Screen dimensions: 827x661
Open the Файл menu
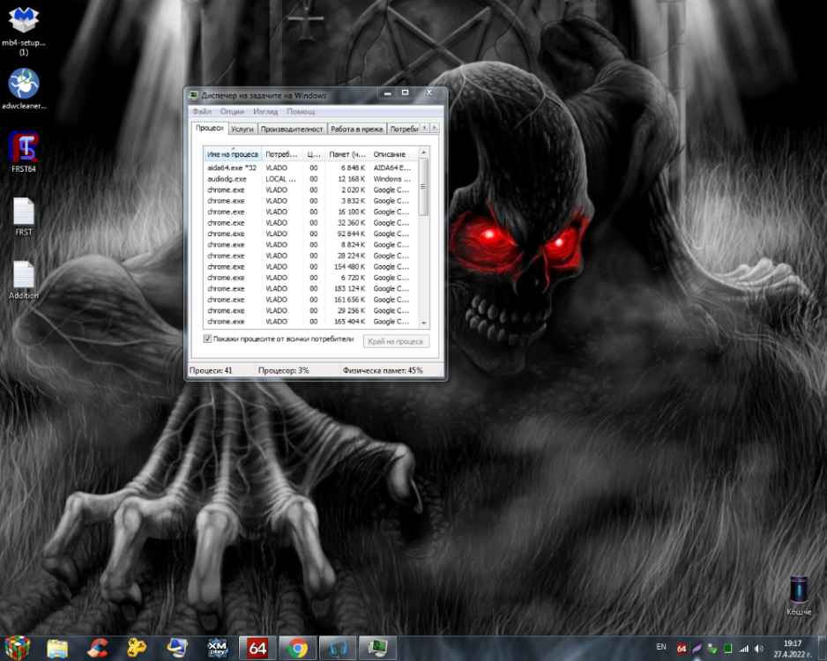[202, 112]
